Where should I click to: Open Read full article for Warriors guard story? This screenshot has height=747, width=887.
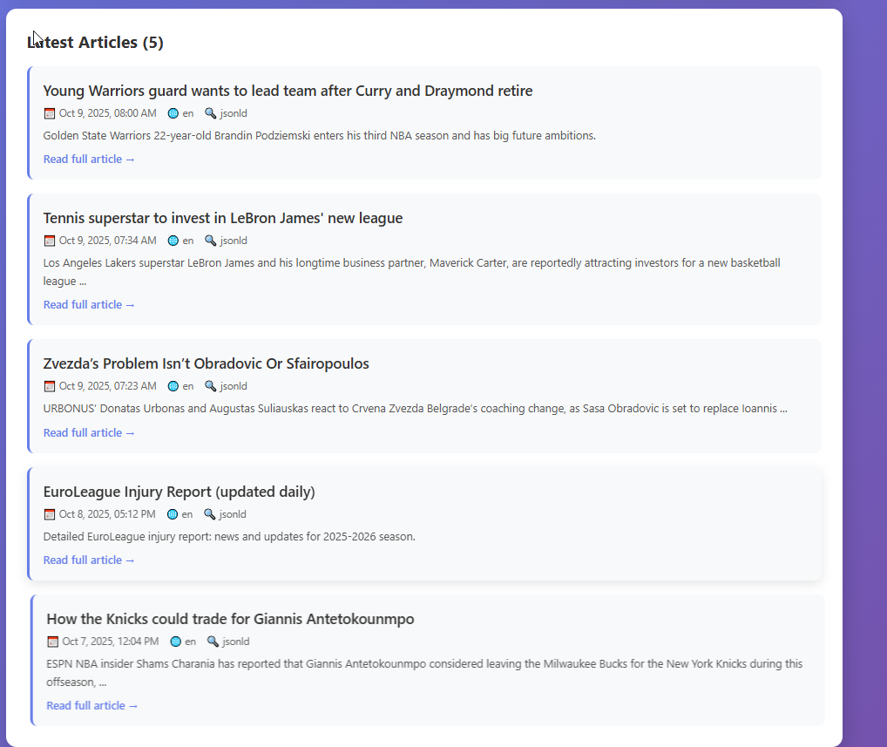point(89,160)
